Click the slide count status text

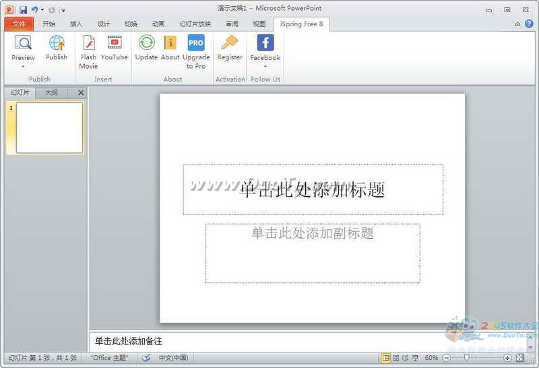[42, 358]
